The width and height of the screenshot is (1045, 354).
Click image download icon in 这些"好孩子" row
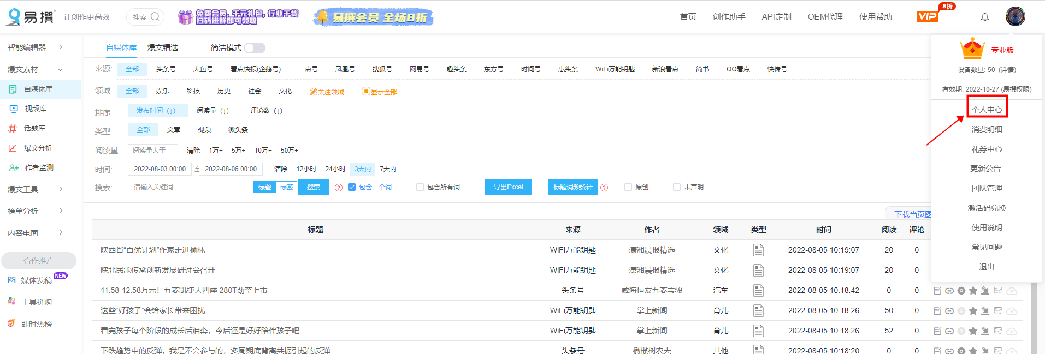(998, 311)
